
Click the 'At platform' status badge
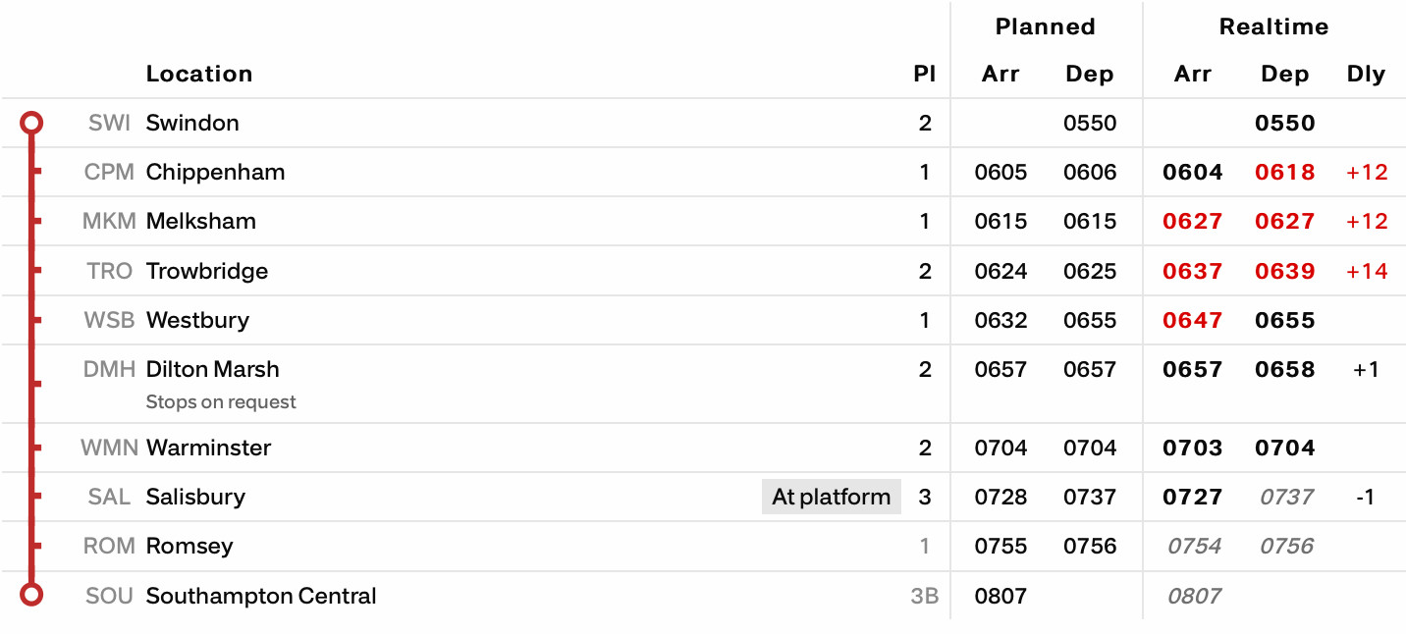click(x=831, y=497)
